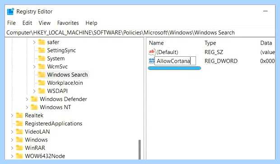Click the WinRAR folder icon
280x164 pixels.
19,148
